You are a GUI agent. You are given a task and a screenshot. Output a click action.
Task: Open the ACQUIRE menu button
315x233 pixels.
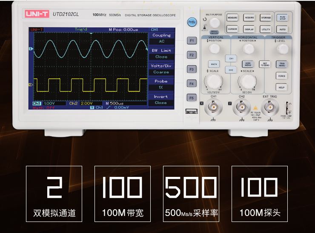[x=249, y=18]
